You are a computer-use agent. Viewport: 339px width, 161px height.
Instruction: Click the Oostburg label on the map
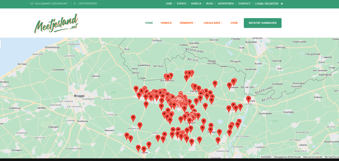(157, 41)
